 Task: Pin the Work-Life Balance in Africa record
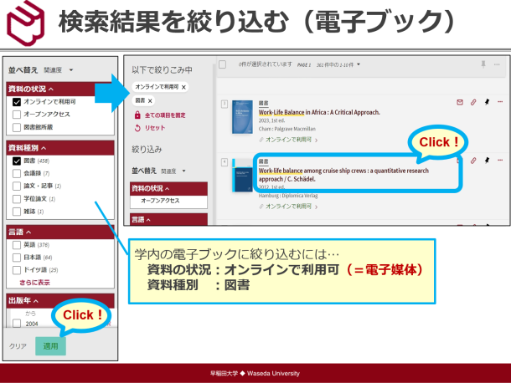pyautogui.click(x=488, y=102)
